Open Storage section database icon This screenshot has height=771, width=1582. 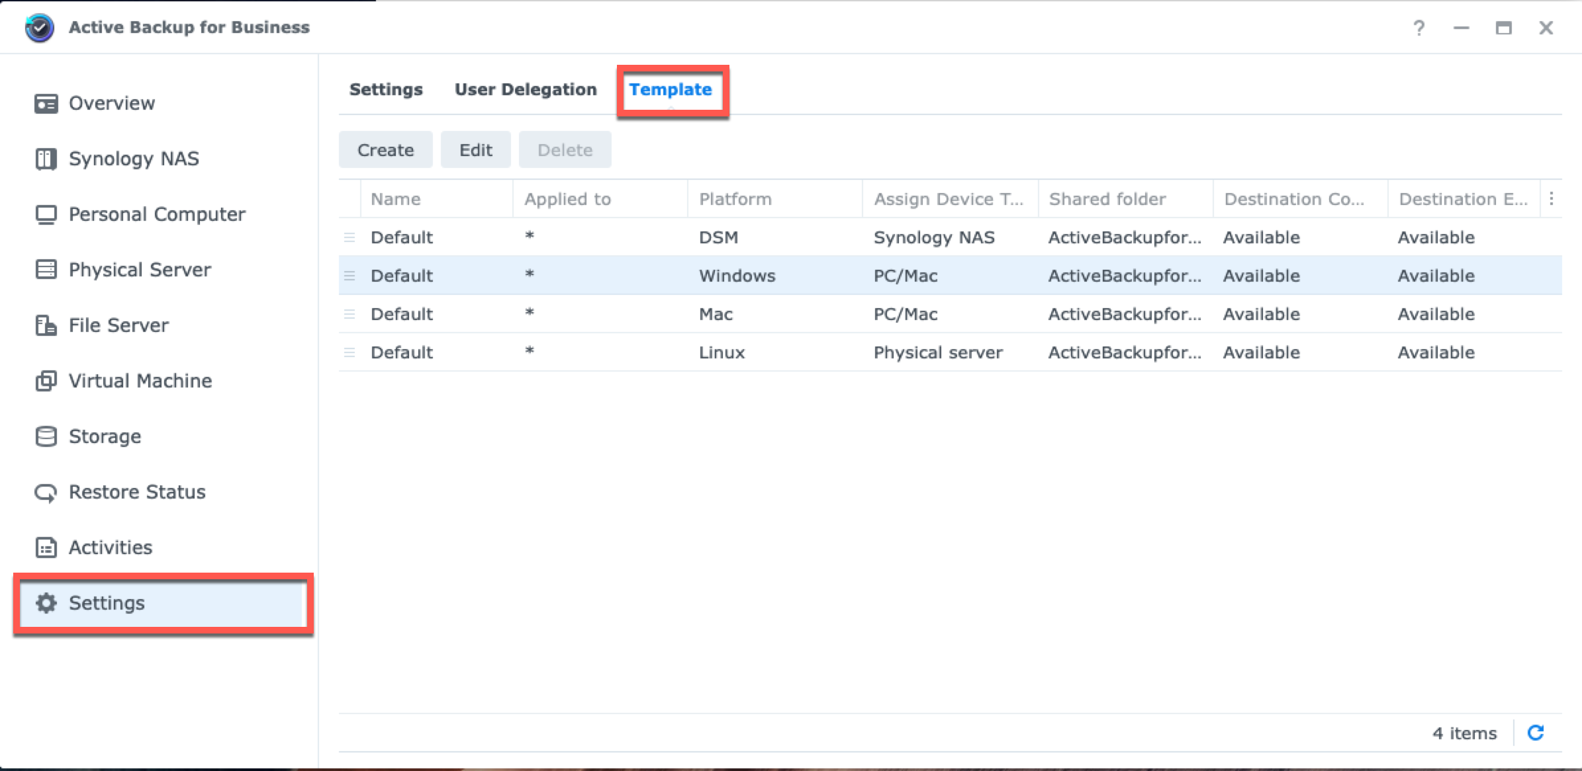click(x=46, y=436)
